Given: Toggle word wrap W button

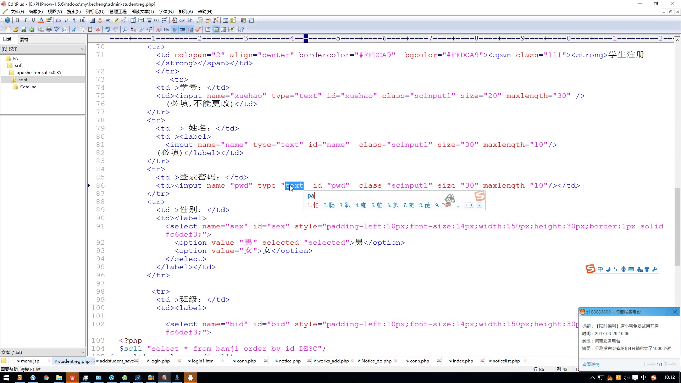Looking at the screenshot, I should 175,29.
